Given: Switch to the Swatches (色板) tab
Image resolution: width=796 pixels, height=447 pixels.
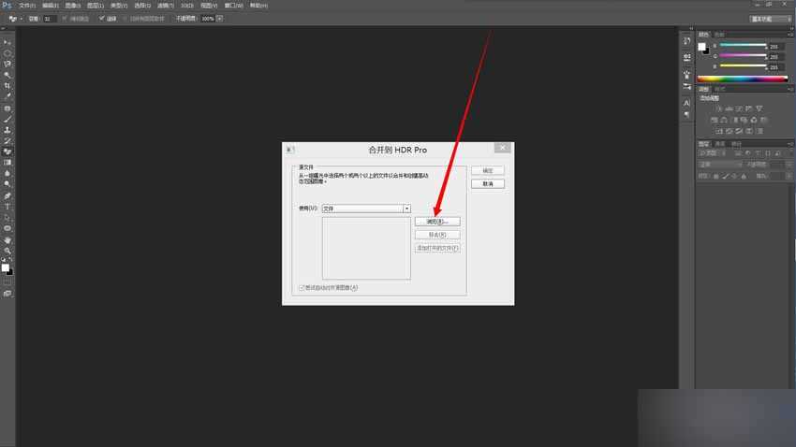Looking at the screenshot, I should point(719,35).
